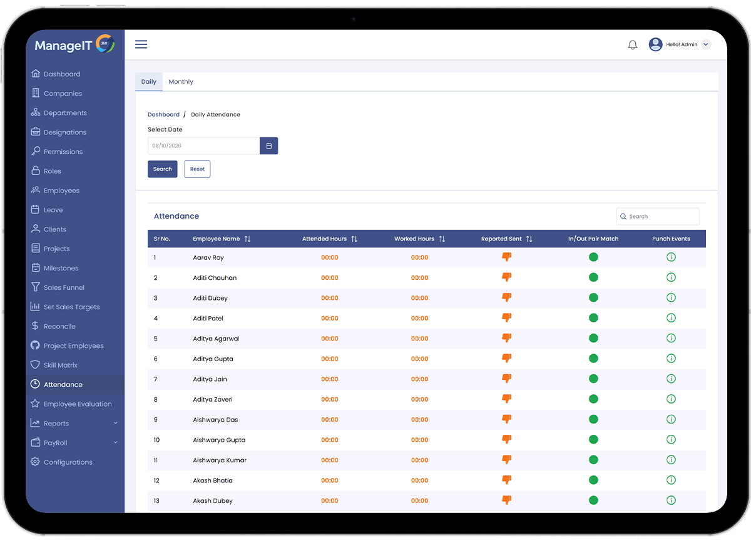Click green In/Out Pair Match dot for Aditya Gupta
This screenshot has width=751, height=541.
[593, 359]
